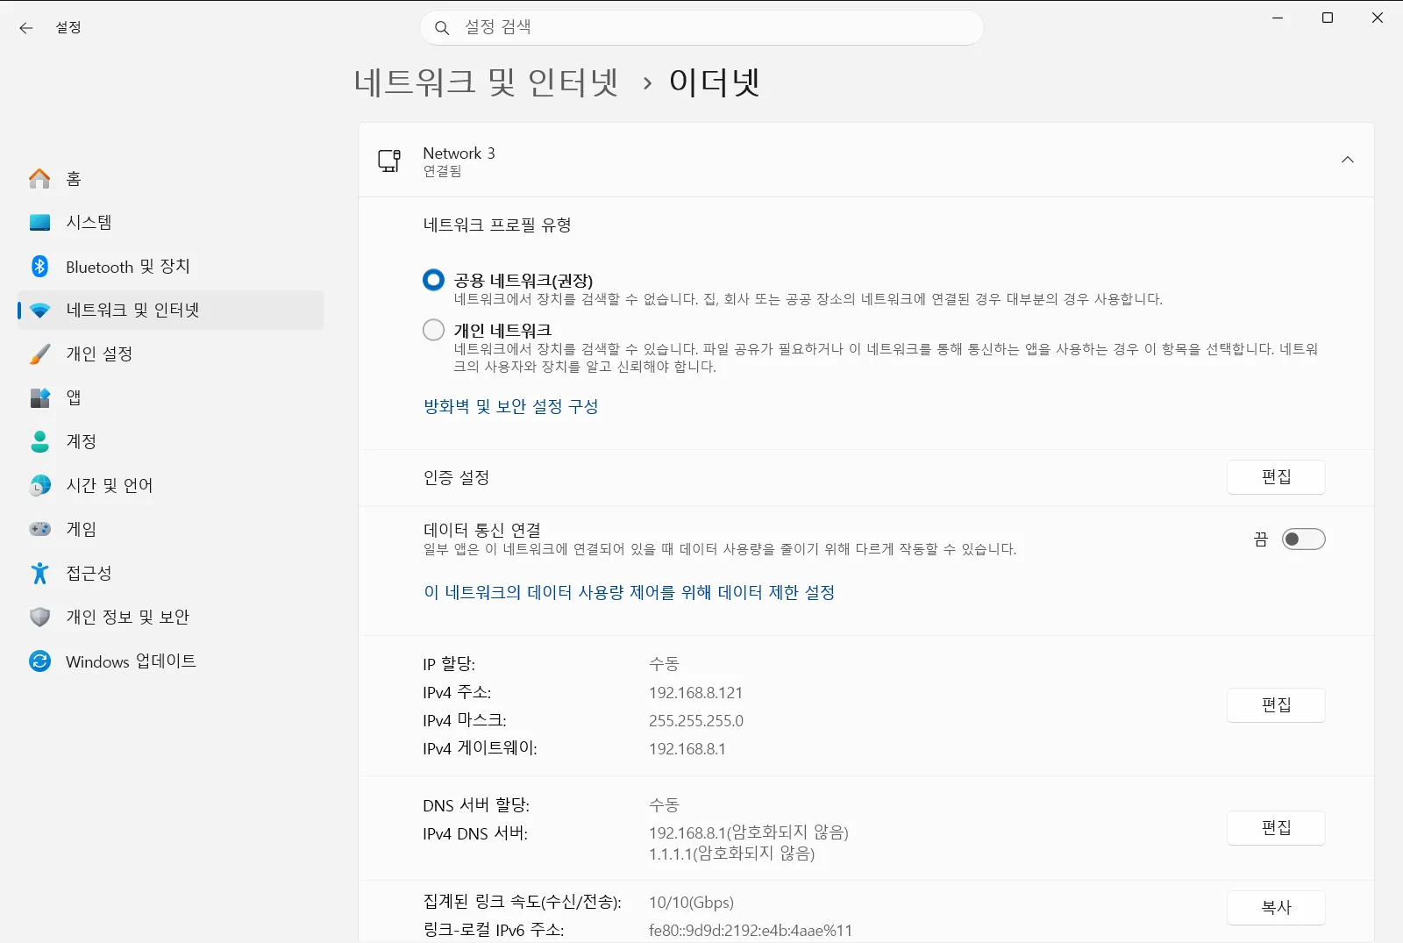Click the Bluetooth icon in the sidebar
The image size is (1403, 943).
39,267
